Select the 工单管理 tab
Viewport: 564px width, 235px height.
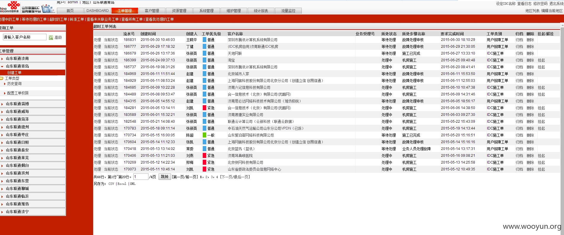pyautogui.click(x=125, y=11)
